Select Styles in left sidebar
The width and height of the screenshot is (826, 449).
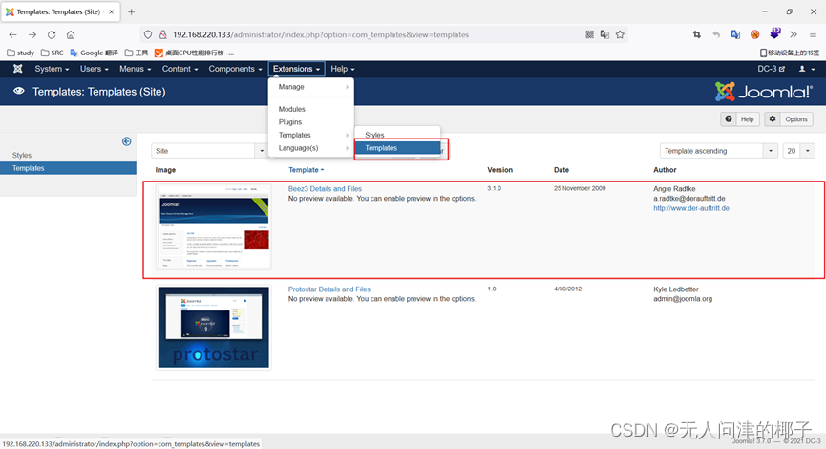coord(22,155)
